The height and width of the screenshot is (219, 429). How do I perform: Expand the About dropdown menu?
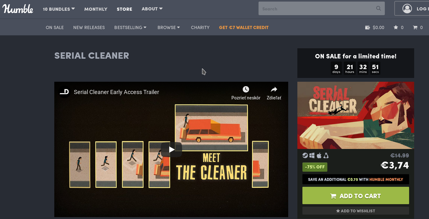click(x=152, y=9)
